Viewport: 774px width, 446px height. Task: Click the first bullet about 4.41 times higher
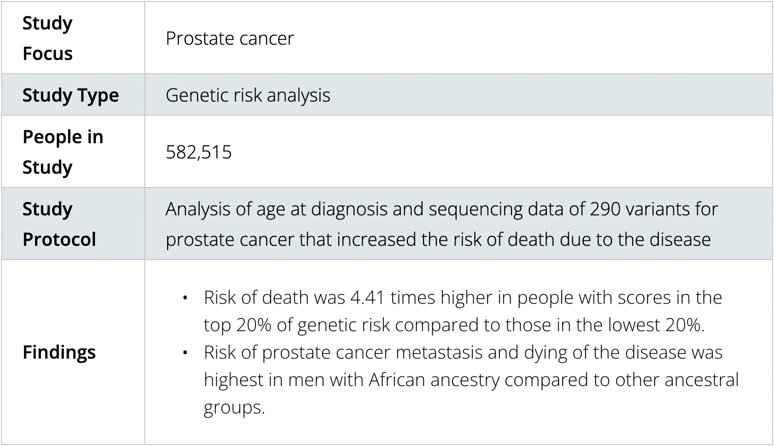tap(463, 311)
